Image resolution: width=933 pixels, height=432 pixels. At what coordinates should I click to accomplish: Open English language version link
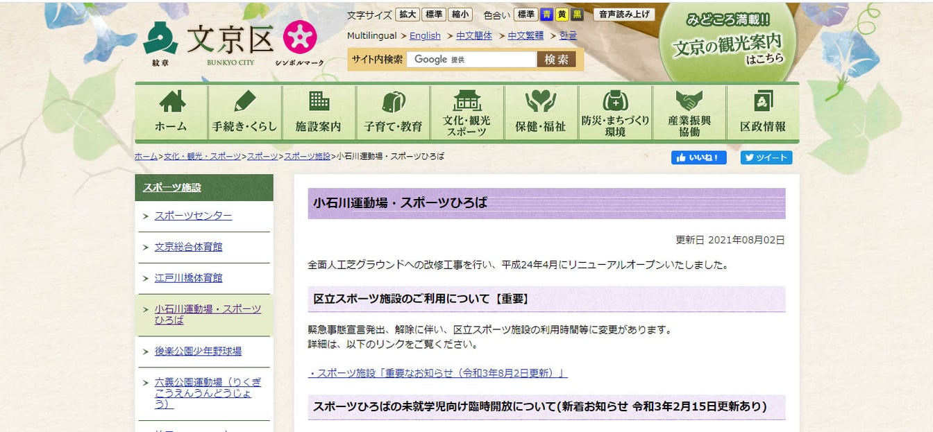point(425,35)
